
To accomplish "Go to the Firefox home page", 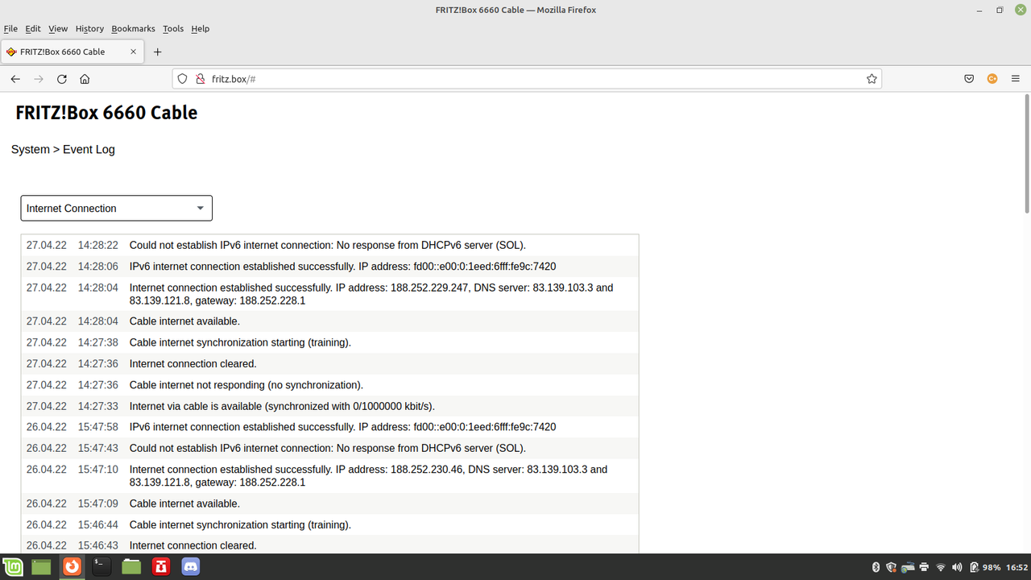I will [x=85, y=79].
